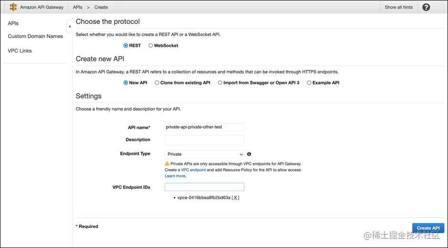Select the WebSocket protocol option
Screen dimensions: 448x248
point(151,46)
